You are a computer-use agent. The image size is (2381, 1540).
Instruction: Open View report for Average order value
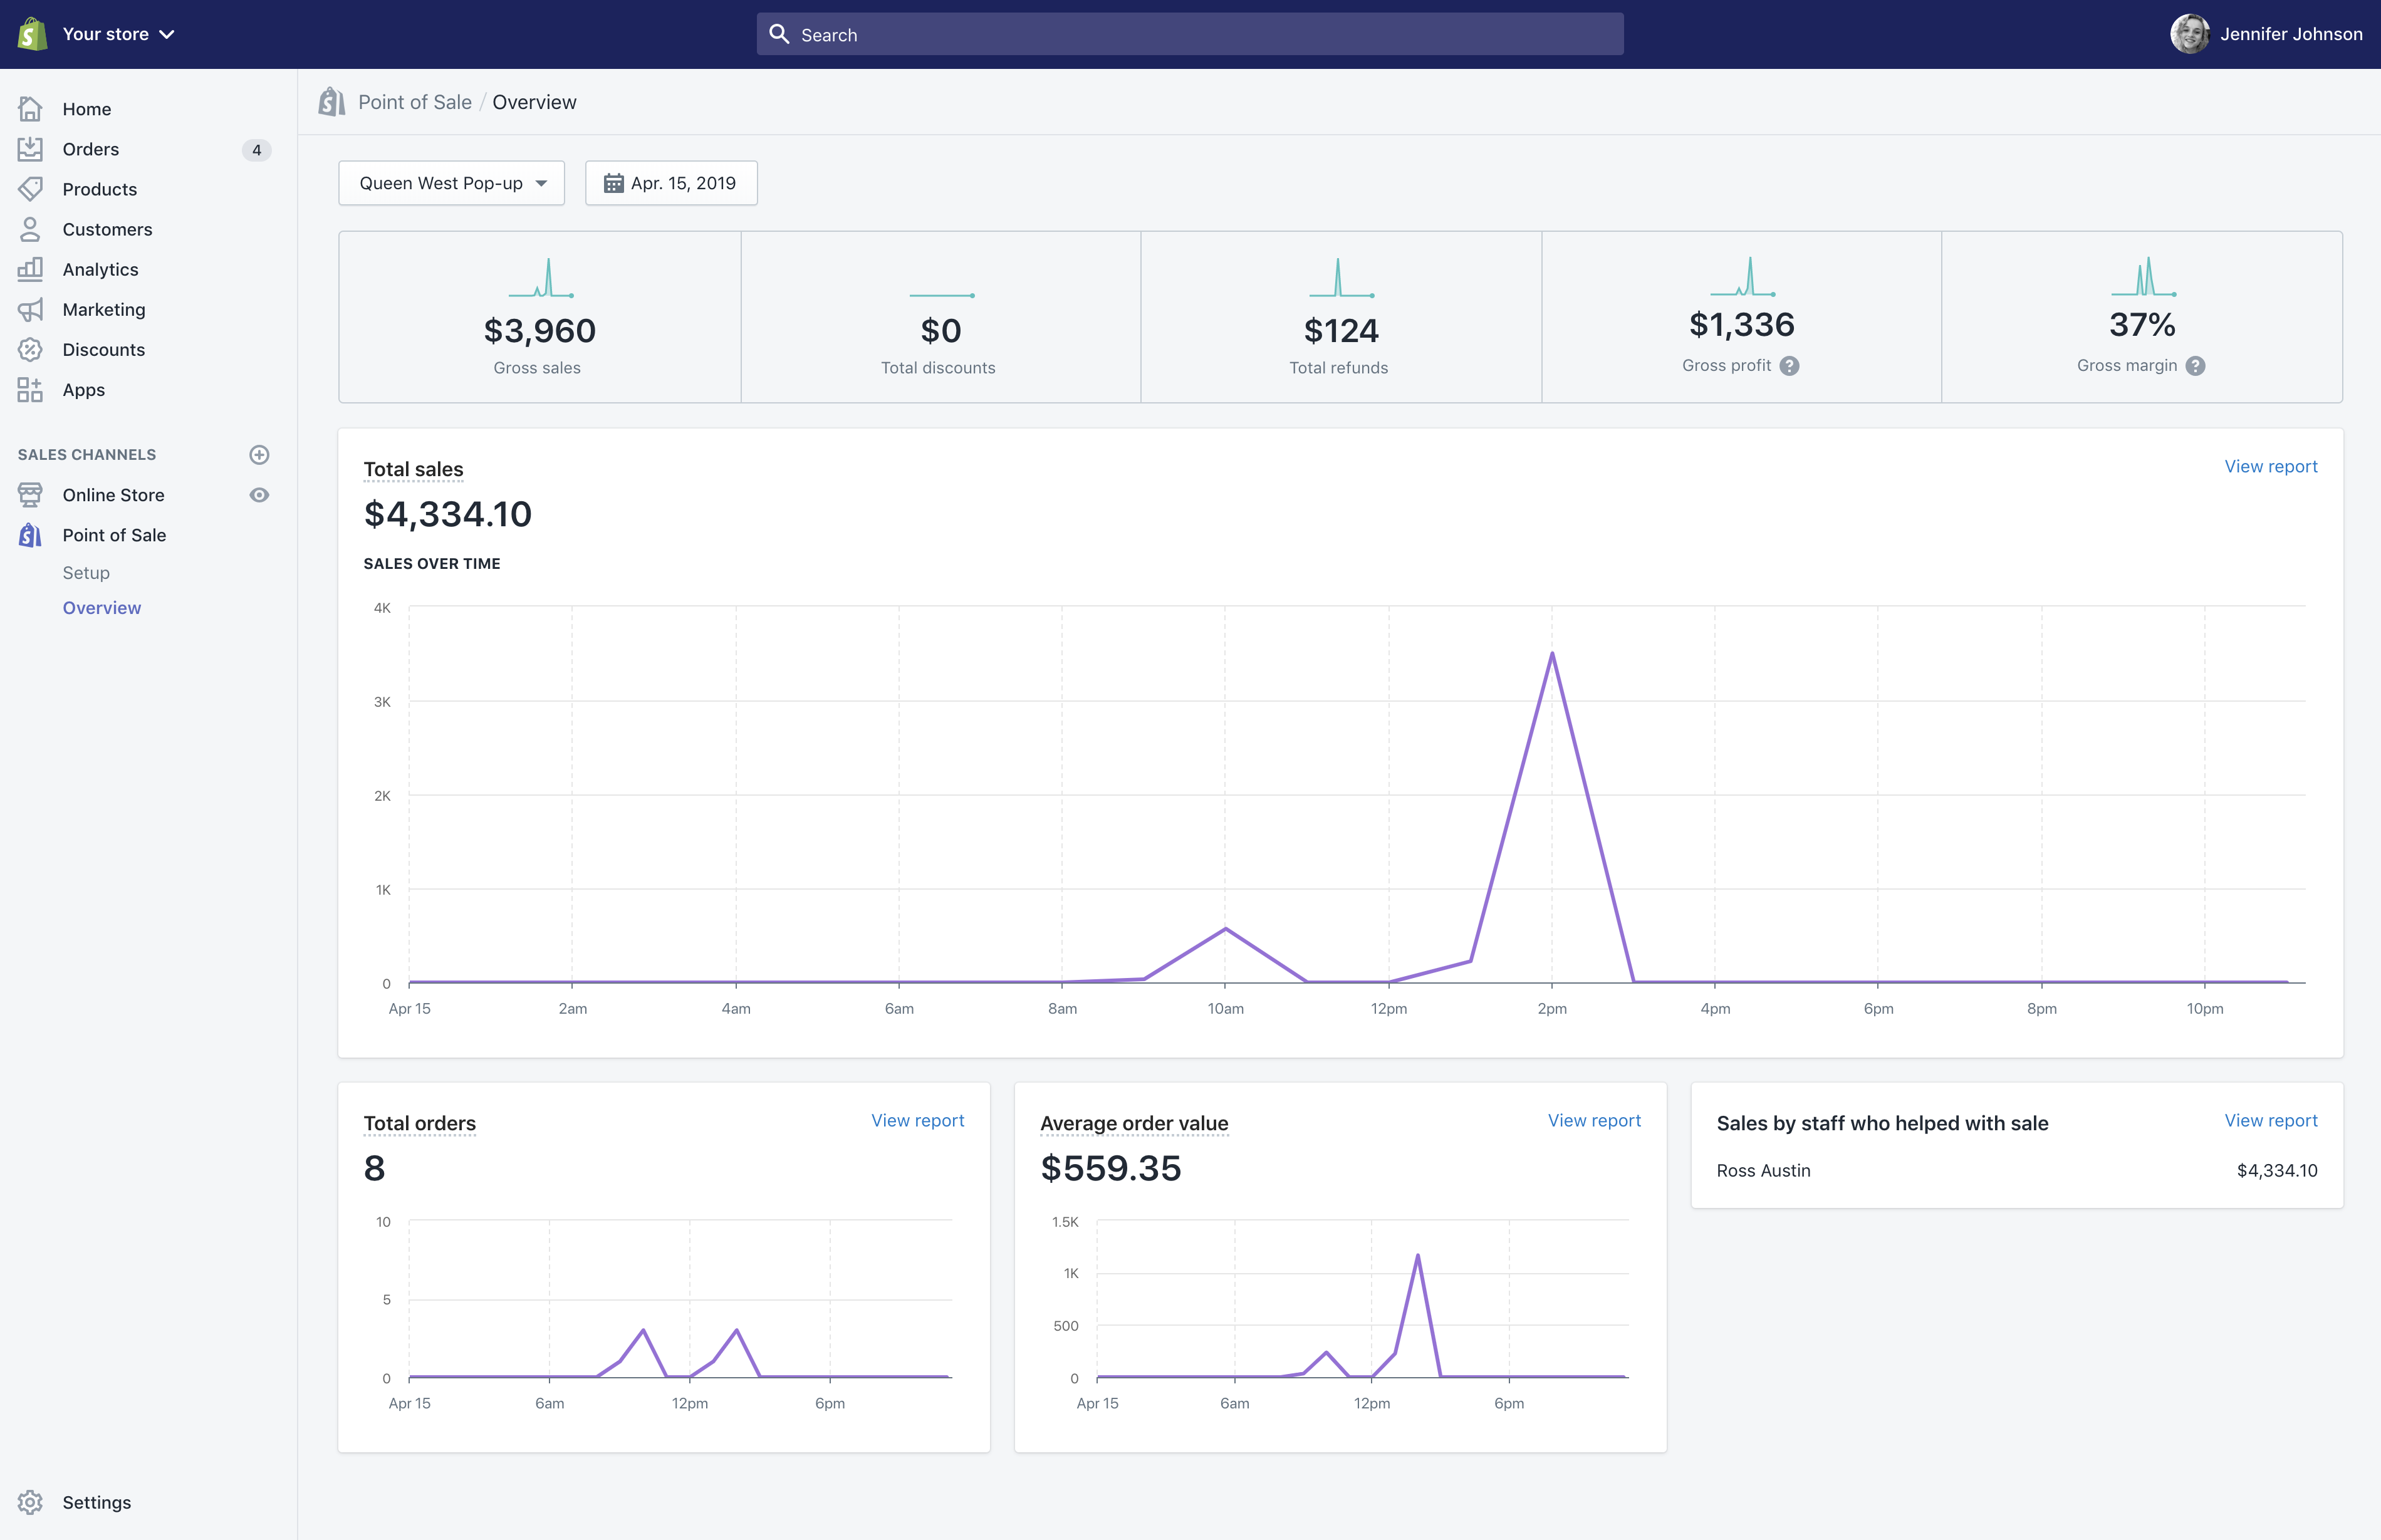(1594, 1121)
